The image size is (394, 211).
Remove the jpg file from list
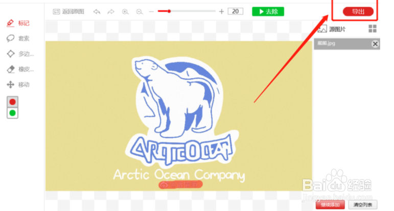click(x=375, y=44)
